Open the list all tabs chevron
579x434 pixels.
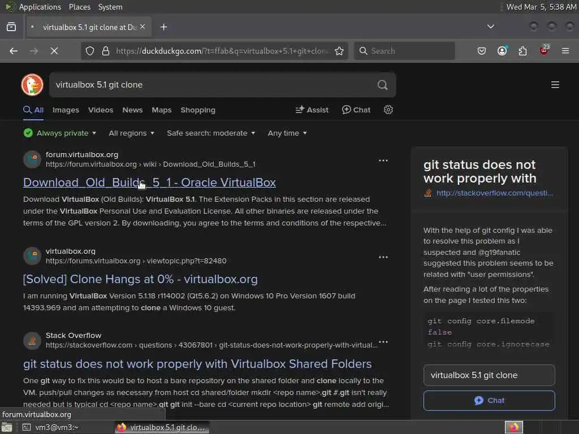click(x=490, y=27)
